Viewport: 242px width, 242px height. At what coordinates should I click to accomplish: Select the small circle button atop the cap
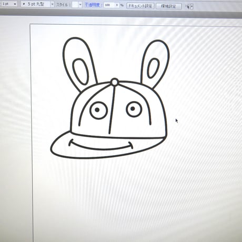pos(115,82)
